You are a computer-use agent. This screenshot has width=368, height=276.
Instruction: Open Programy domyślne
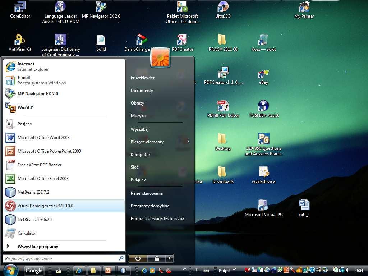click(150, 206)
